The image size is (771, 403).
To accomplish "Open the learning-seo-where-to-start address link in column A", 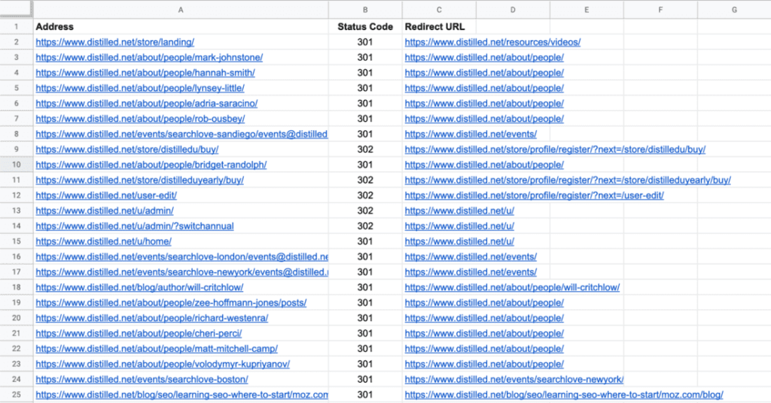I will click(x=181, y=394).
